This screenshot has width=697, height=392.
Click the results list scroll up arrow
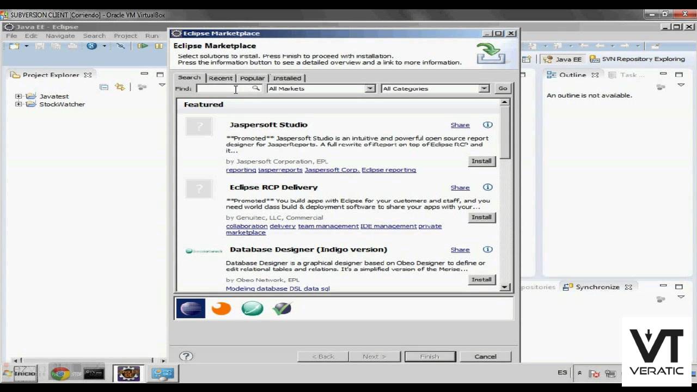point(504,102)
